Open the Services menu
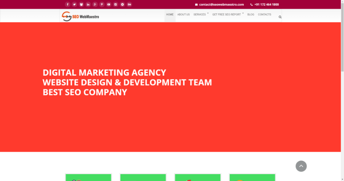Viewport: 344px width, 181px height. pos(200,15)
